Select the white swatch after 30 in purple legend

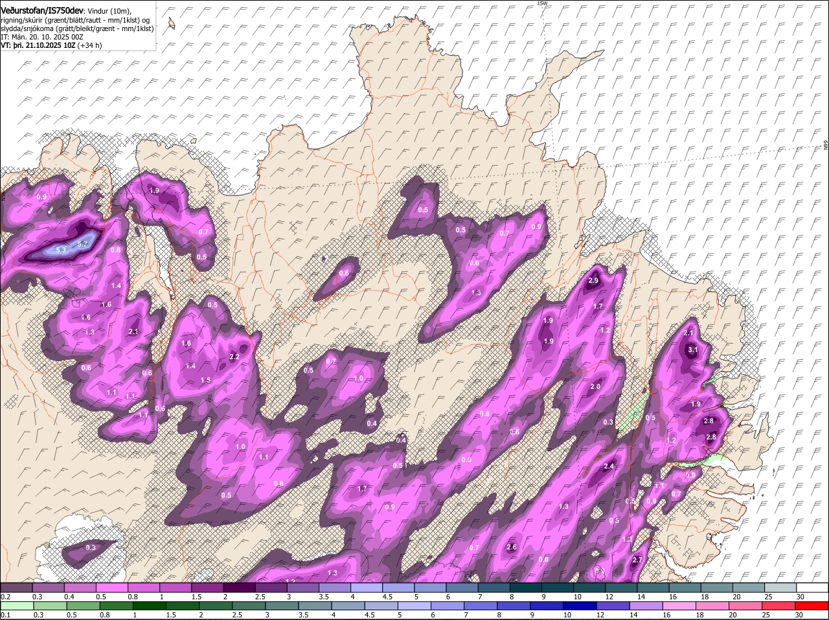(x=813, y=587)
